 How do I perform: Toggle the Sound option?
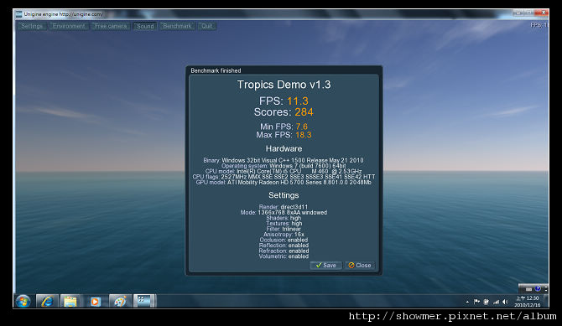pos(145,26)
